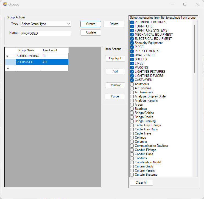Enable the Curtain Panels checkbox
204x199 pixels.
coord(132,170)
